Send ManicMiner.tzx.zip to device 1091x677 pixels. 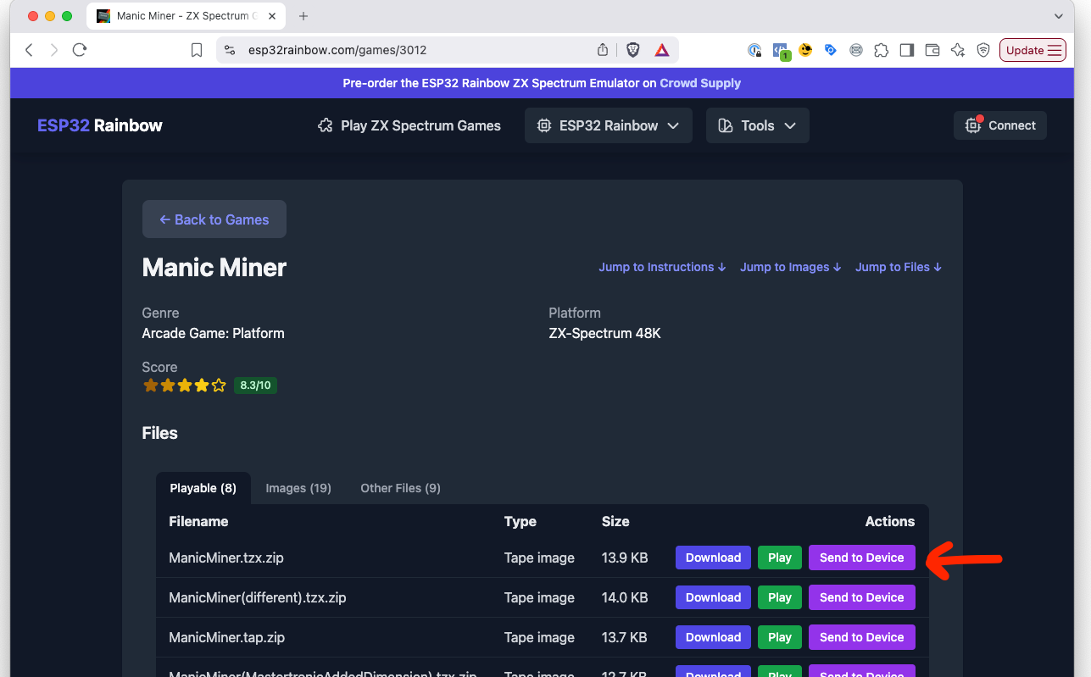[x=862, y=558]
